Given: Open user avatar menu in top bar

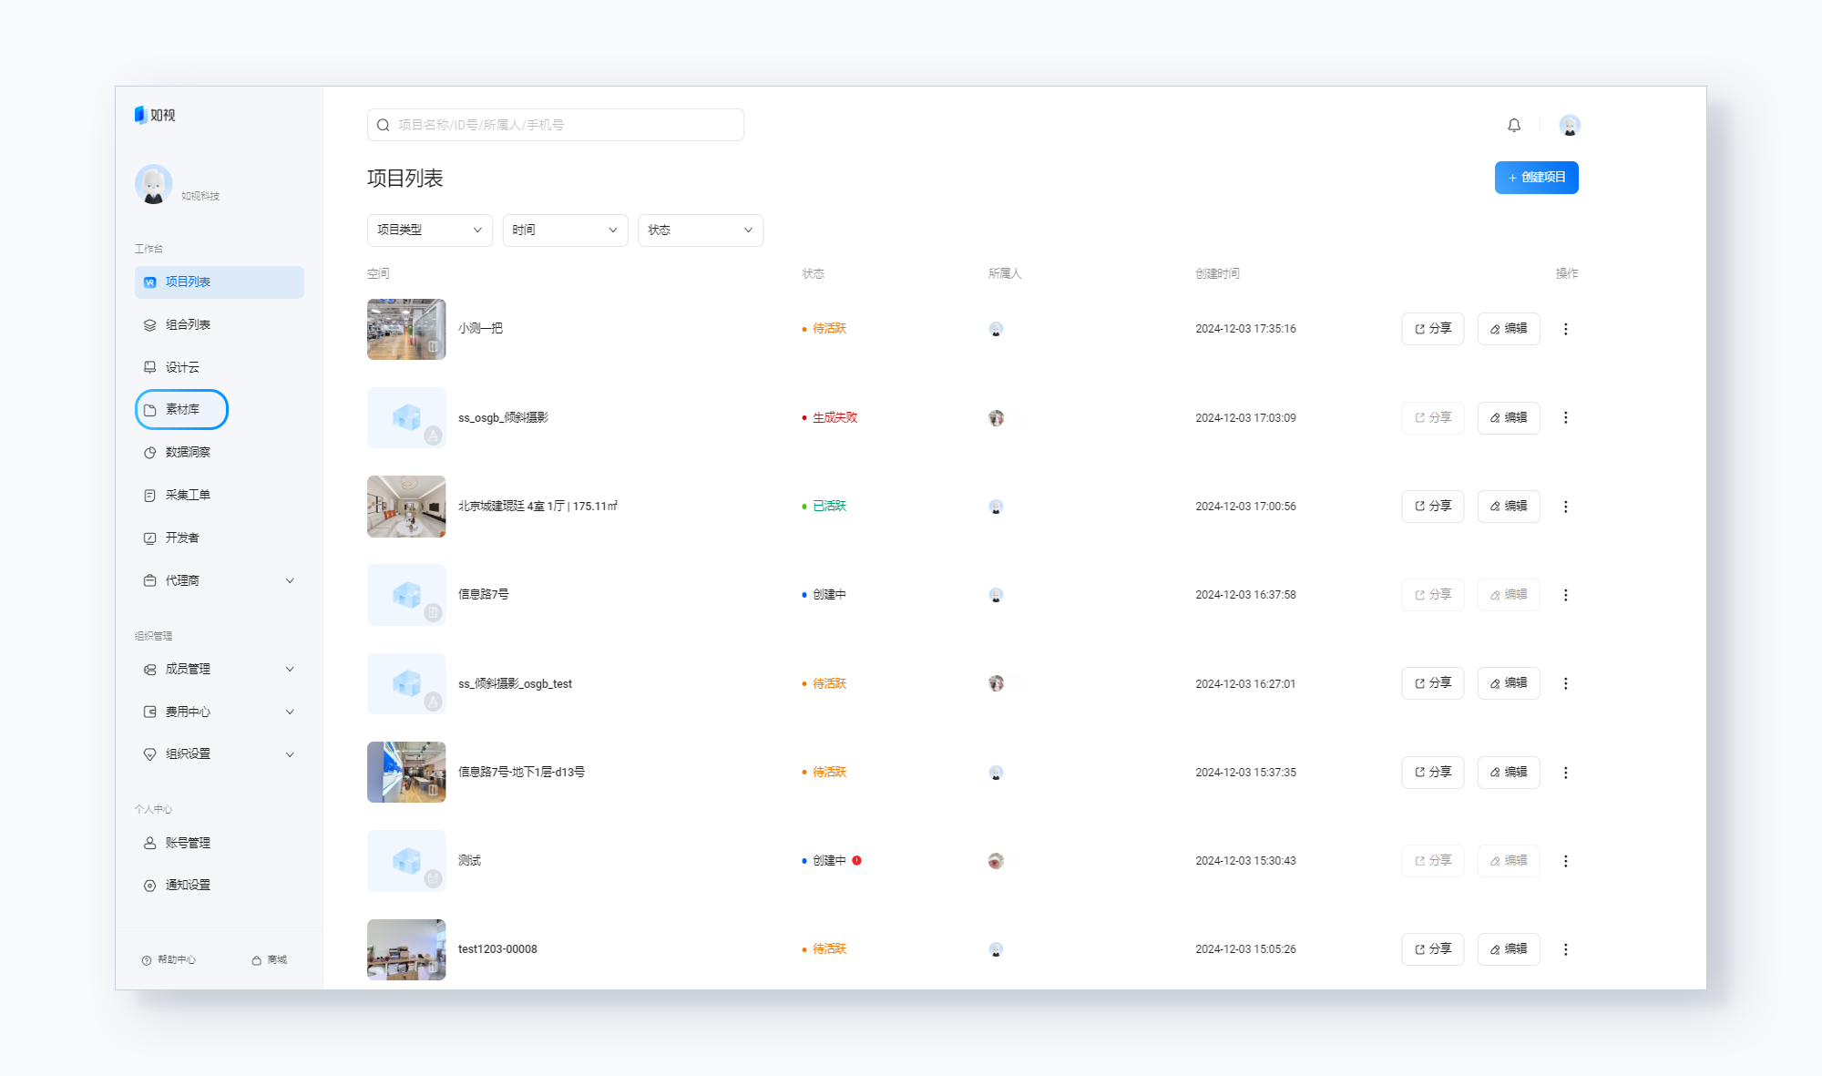Looking at the screenshot, I should (x=1570, y=125).
